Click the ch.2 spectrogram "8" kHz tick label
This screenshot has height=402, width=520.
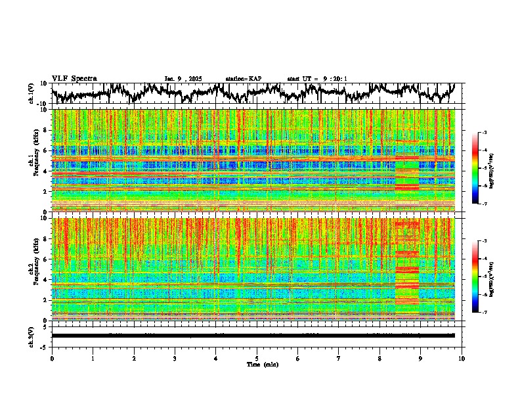tap(47, 239)
